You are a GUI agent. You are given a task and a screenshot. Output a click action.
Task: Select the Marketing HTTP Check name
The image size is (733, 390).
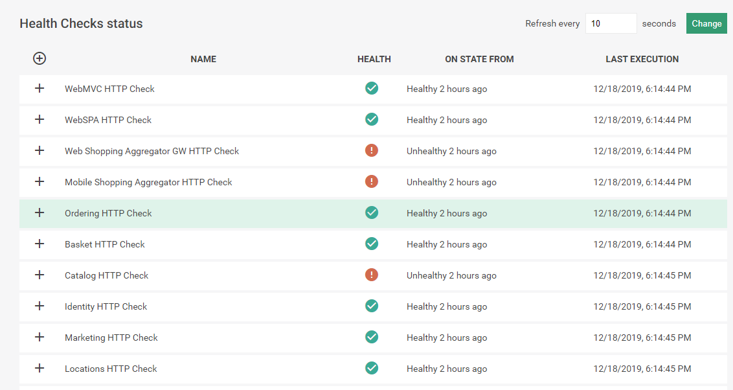111,338
